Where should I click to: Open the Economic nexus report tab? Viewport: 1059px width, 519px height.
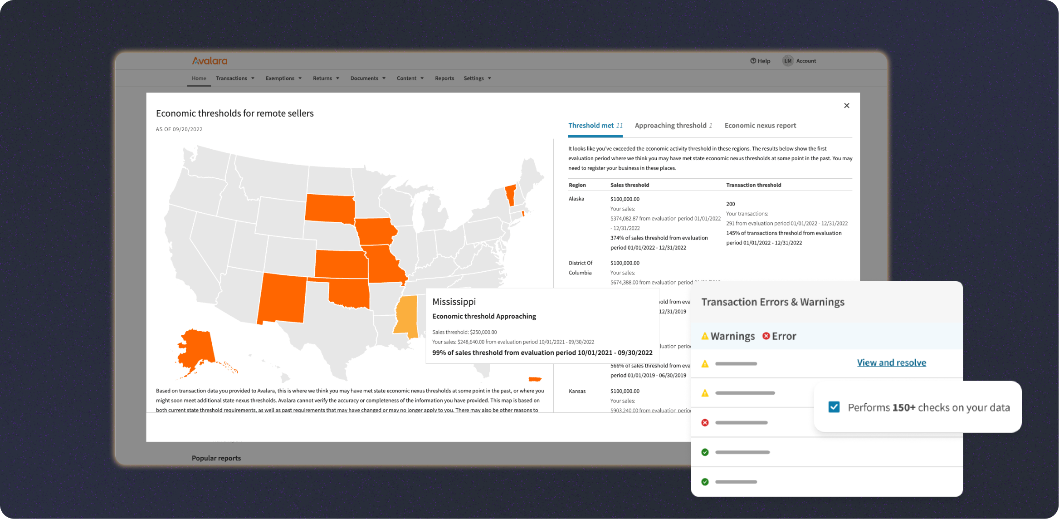tap(760, 126)
